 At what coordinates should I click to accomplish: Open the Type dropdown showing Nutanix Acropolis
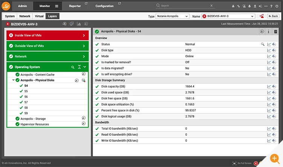coord(172,16)
